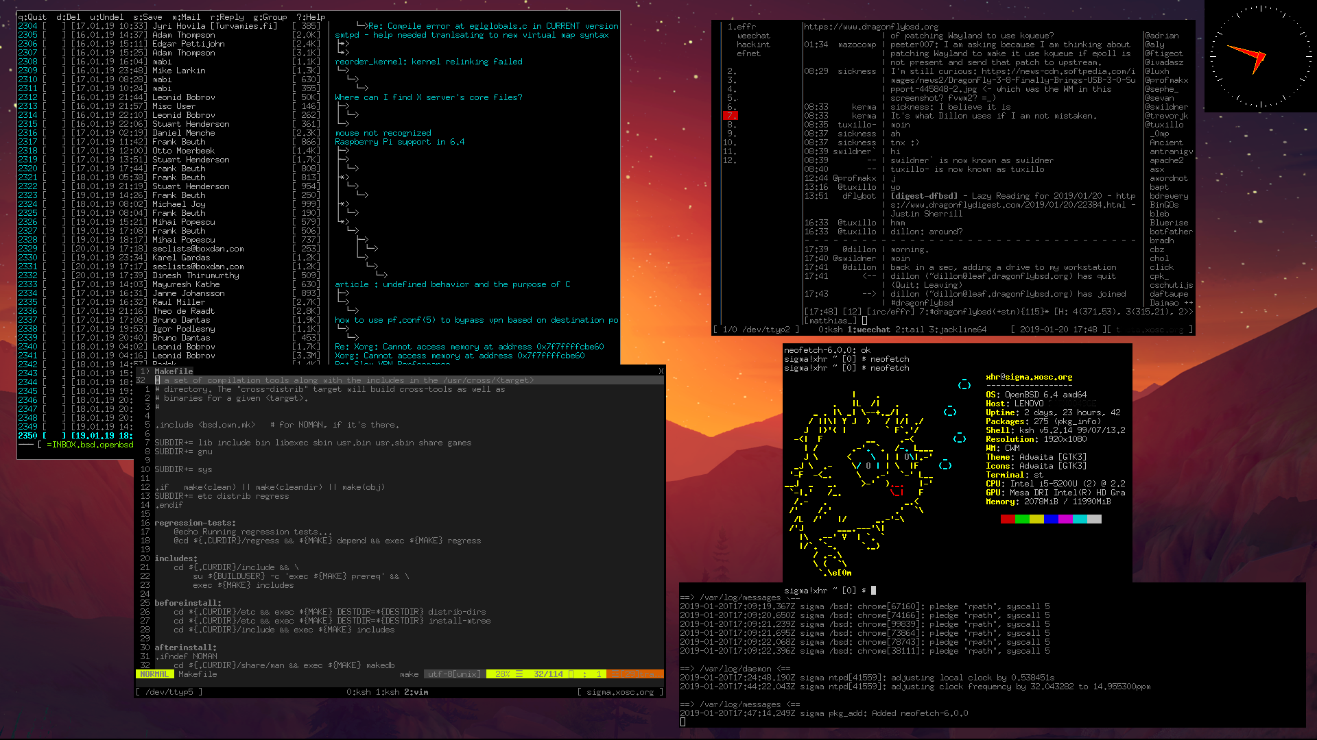
Task: Click the red color block in neofetch
Action: point(1008,519)
